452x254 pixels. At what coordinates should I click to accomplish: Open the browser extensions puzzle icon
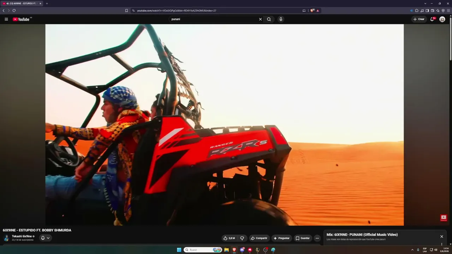click(x=417, y=11)
